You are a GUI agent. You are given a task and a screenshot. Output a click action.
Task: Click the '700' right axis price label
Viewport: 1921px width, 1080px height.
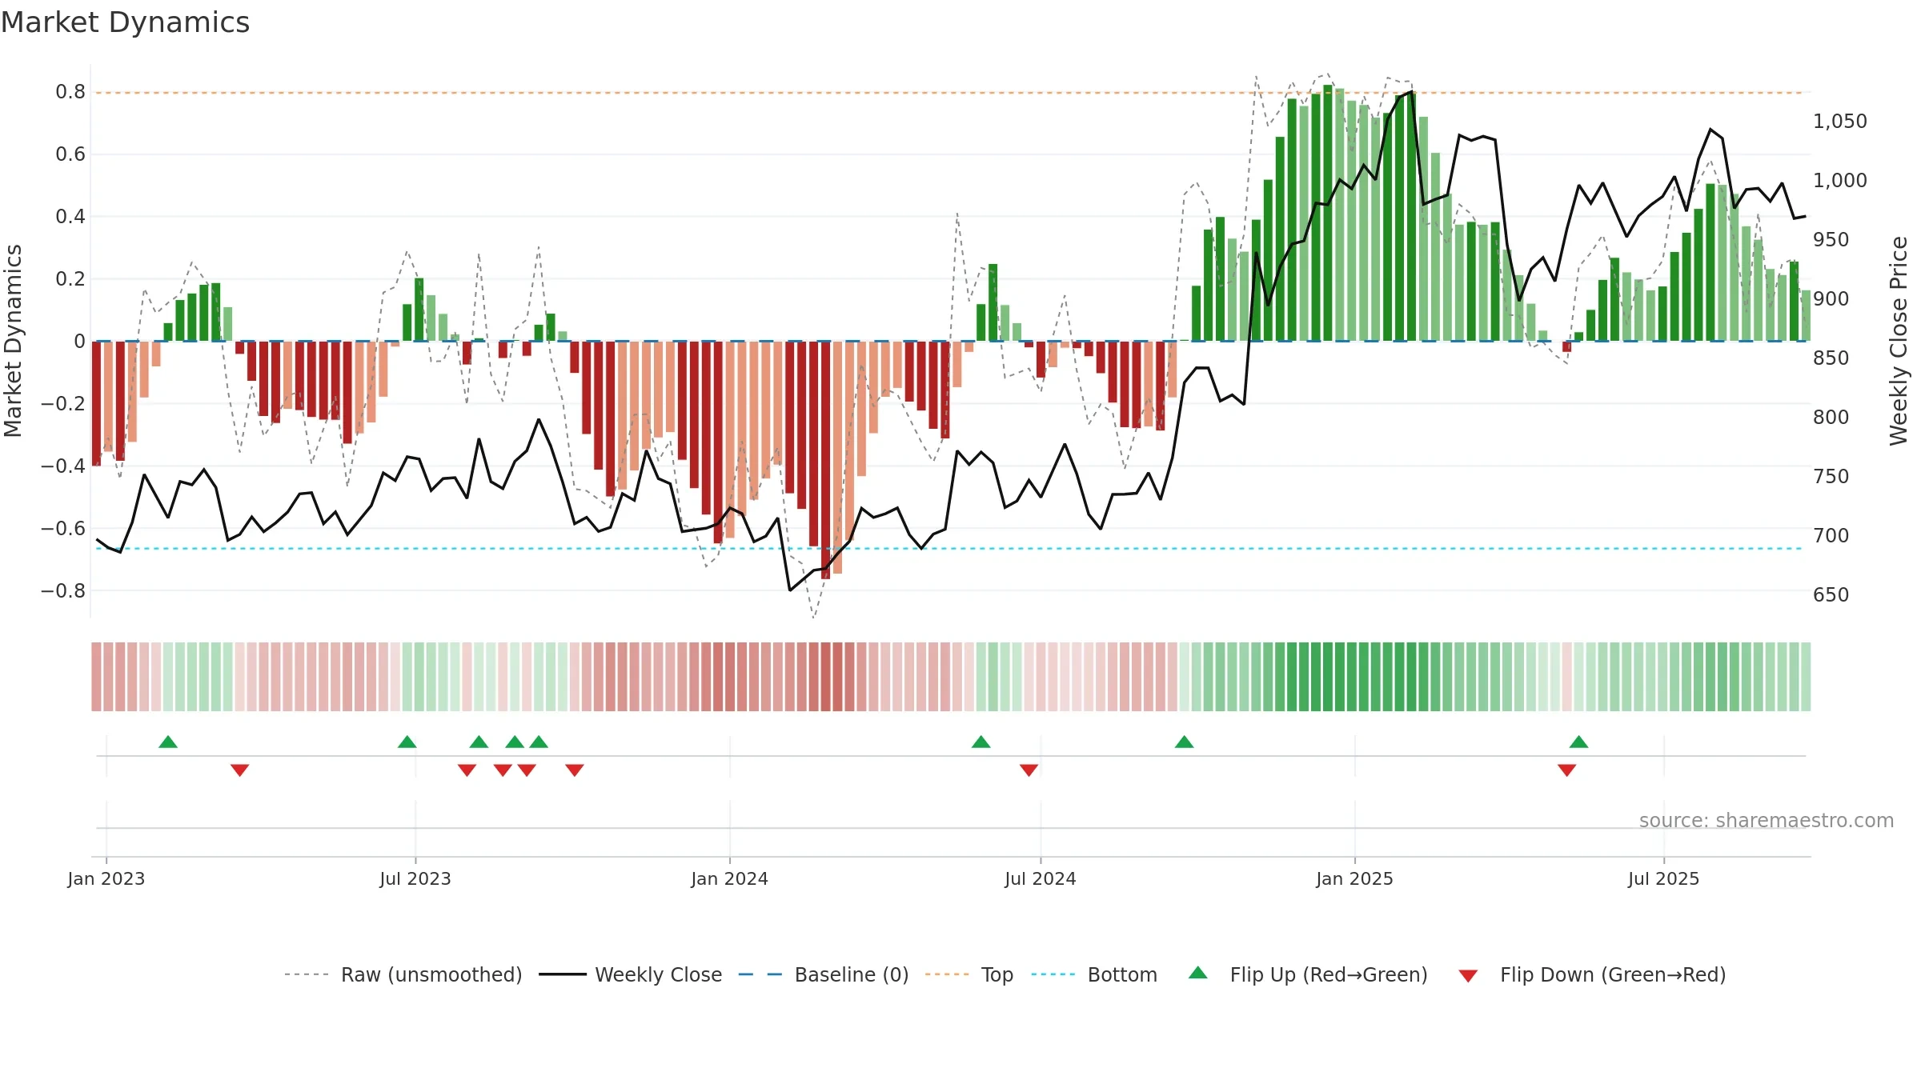pyautogui.click(x=1831, y=536)
